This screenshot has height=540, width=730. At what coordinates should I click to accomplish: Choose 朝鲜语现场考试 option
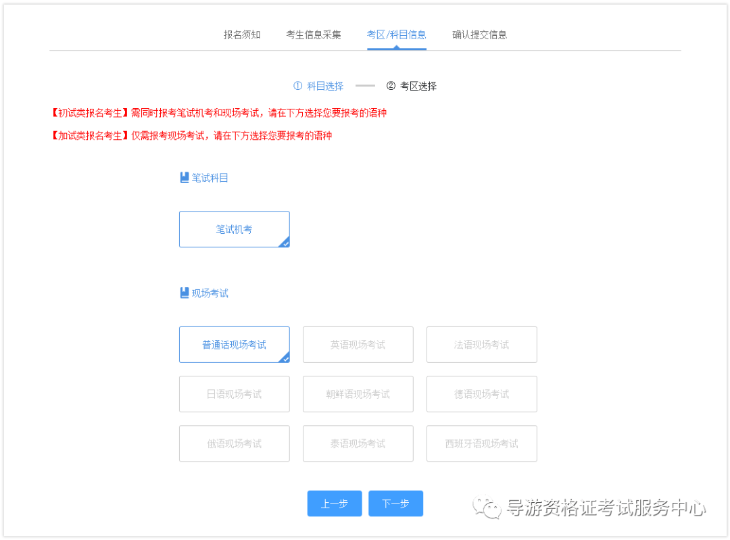pos(358,394)
